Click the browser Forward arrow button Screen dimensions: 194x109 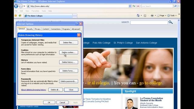point(21,6)
